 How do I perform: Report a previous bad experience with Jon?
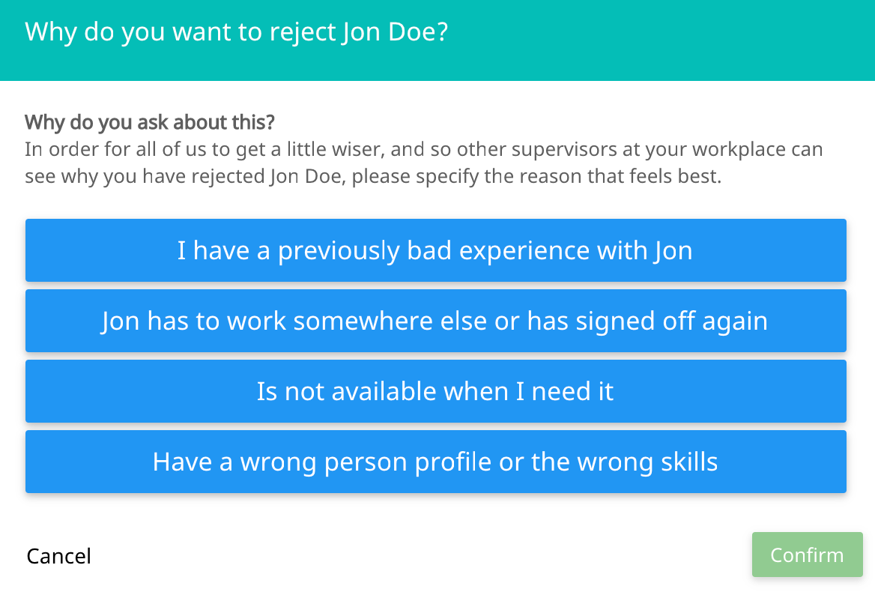click(x=436, y=250)
